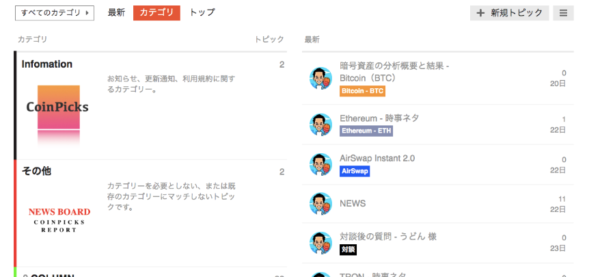Open the AirSwap Instant 2.0 topic
615x277 pixels.
(x=377, y=159)
